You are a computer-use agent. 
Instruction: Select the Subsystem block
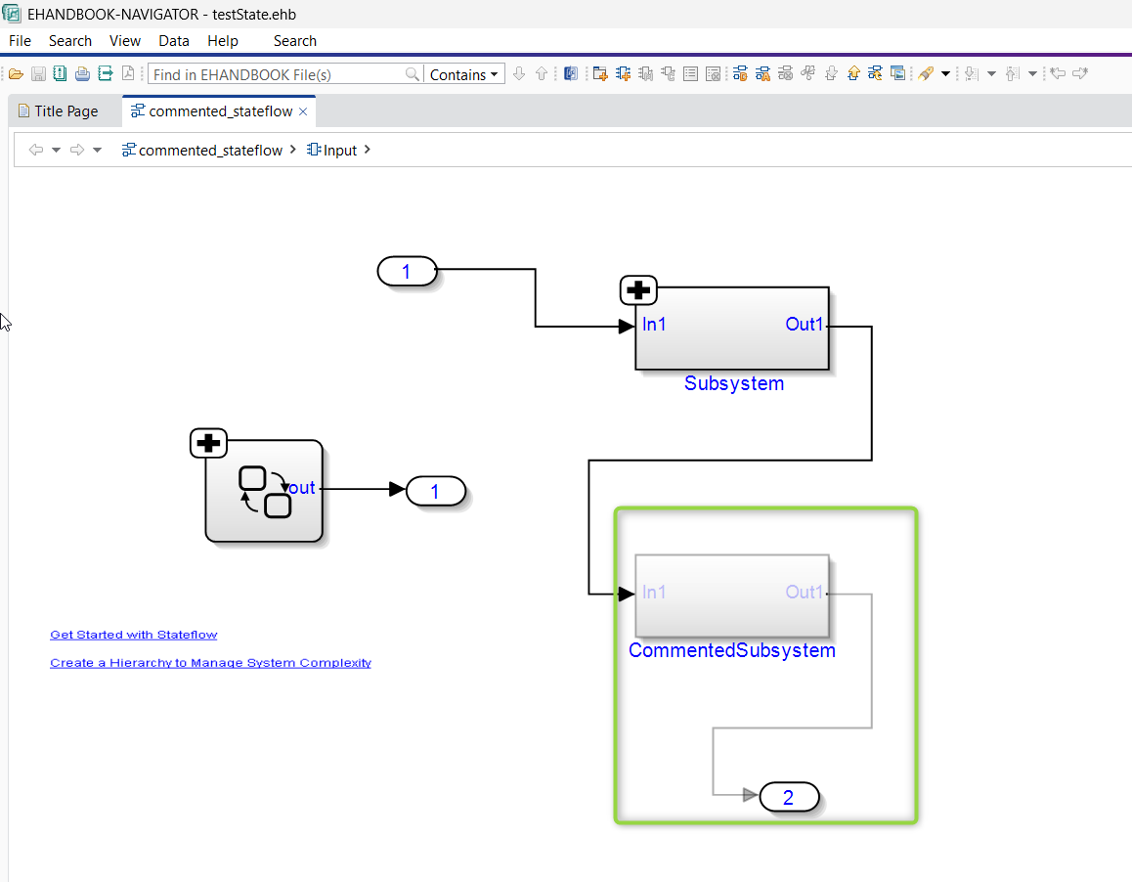[732, 329]
